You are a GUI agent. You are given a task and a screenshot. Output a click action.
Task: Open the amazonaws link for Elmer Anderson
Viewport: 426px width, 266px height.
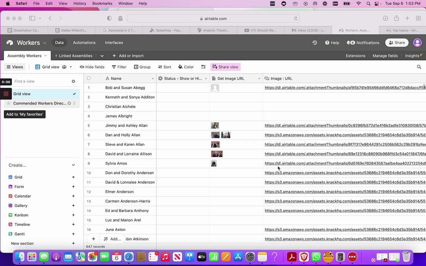[345, 192]
